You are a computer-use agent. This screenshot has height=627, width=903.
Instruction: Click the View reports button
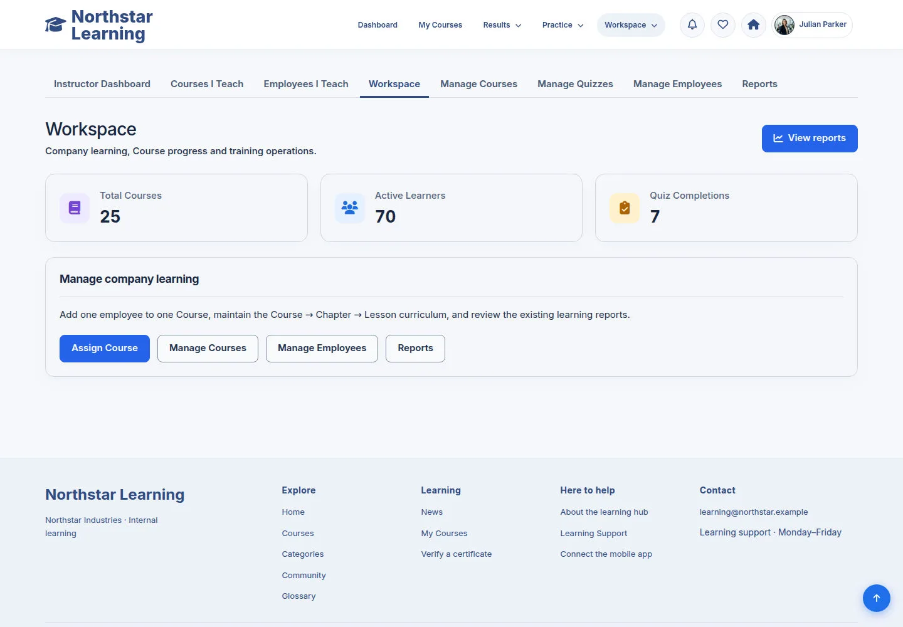click(810, 139)
